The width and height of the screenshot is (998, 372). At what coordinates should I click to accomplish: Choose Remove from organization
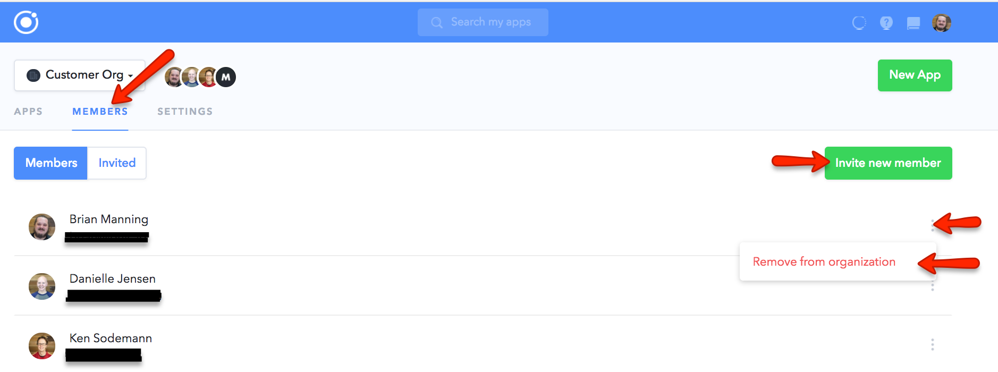point(824,262)
